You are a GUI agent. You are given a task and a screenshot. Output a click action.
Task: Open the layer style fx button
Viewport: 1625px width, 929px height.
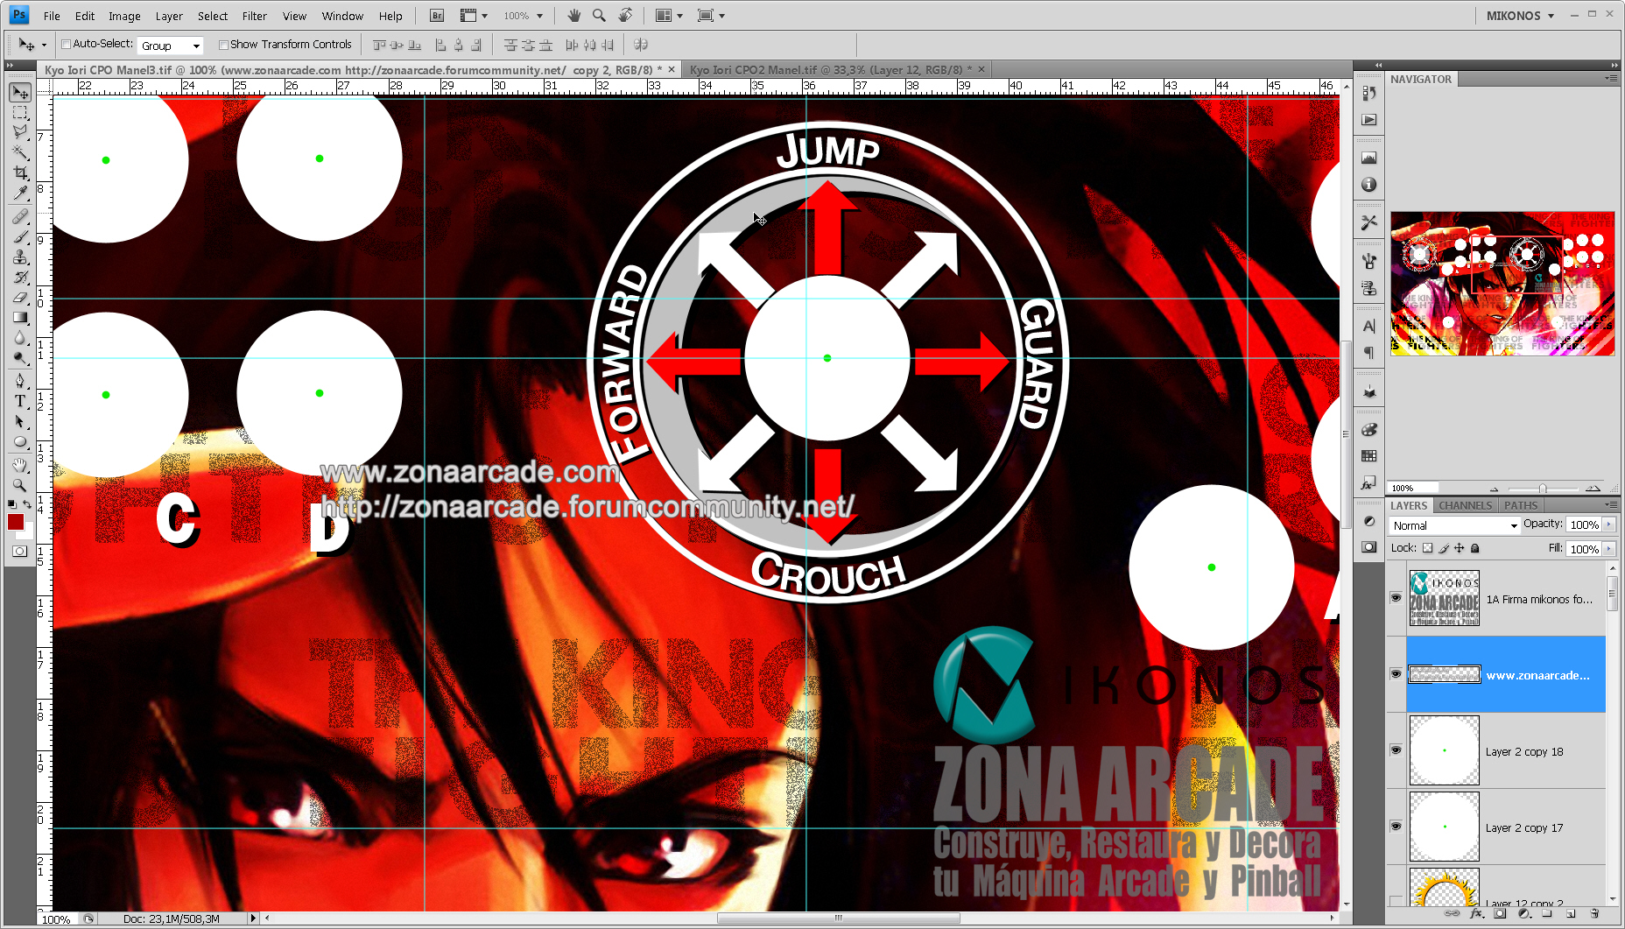1477,914
